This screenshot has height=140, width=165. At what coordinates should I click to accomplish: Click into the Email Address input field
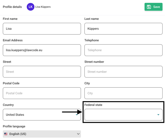point(42,50)
